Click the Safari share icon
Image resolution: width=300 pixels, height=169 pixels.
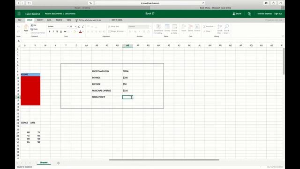(x=273, y=3)
